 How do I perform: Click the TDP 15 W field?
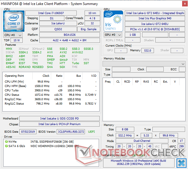coord(17,40)
